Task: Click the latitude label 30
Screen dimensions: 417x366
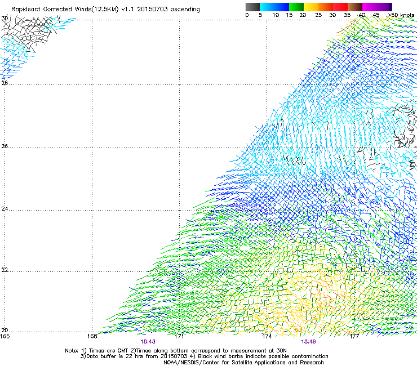Action: click(5, 19)
